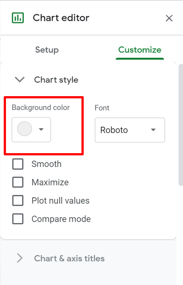
Task: Turn on Compare mode checkbox
Action: click(18, 219)
